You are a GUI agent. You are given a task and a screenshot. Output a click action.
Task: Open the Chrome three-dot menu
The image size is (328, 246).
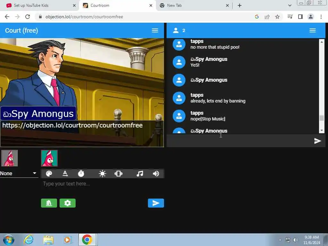pos(321,17)
